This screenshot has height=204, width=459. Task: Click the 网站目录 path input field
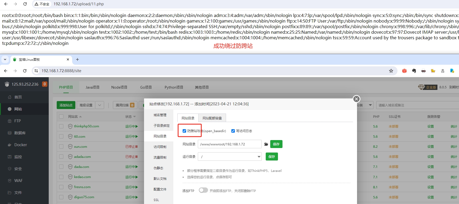coord(230,144)
